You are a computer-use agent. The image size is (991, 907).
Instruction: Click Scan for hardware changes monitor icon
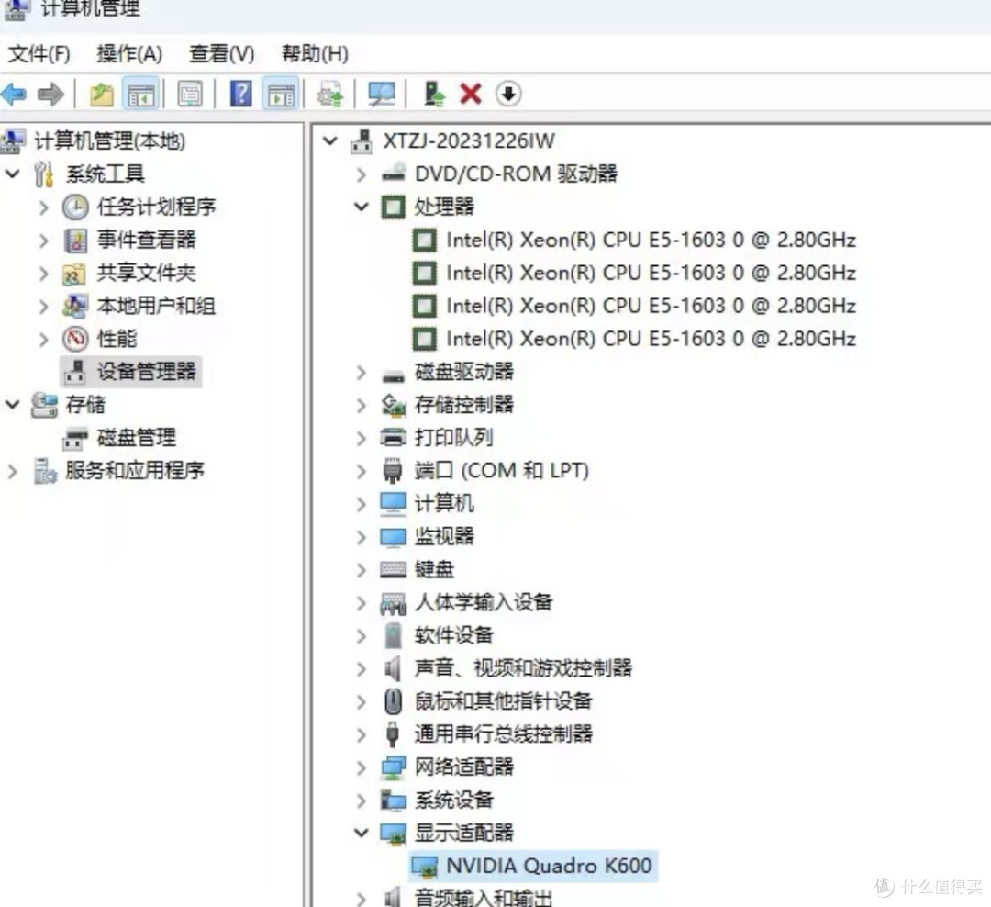click(x=382, y=95)
